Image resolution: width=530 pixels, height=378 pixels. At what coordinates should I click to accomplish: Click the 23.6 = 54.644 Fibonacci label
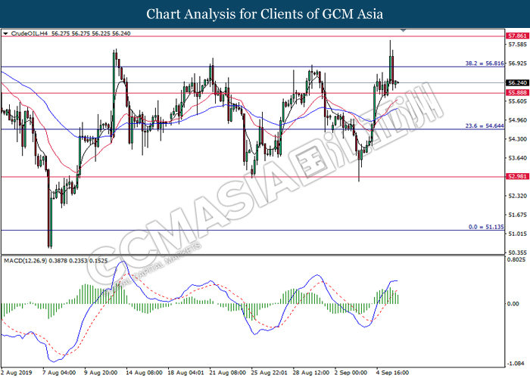point(482,125)
